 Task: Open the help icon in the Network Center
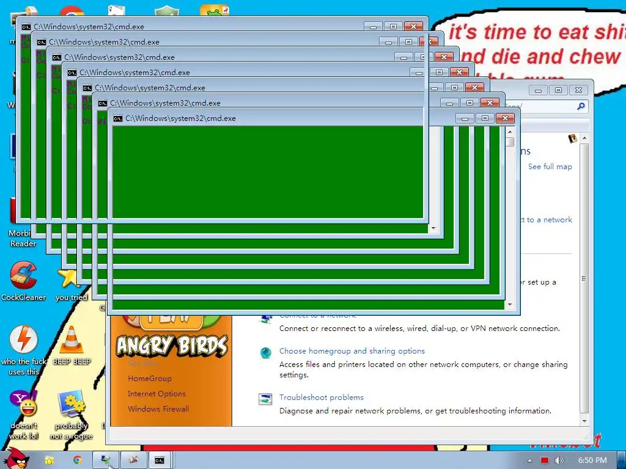pyautogui.click(x=572, y=139)
